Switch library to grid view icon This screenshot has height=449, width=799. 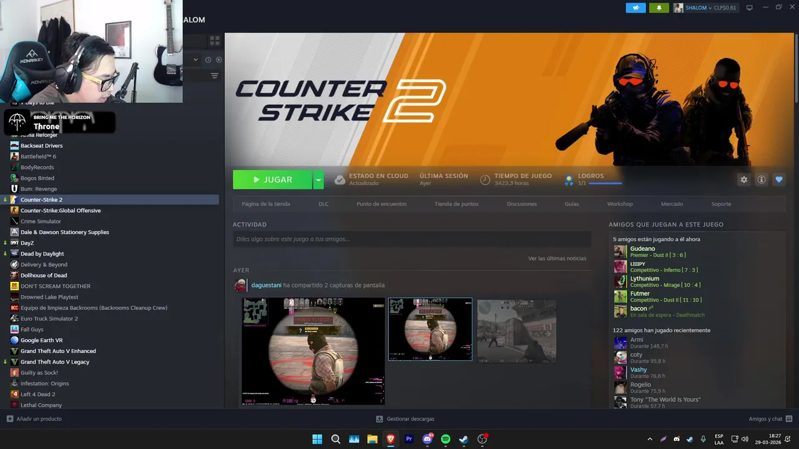214,41
